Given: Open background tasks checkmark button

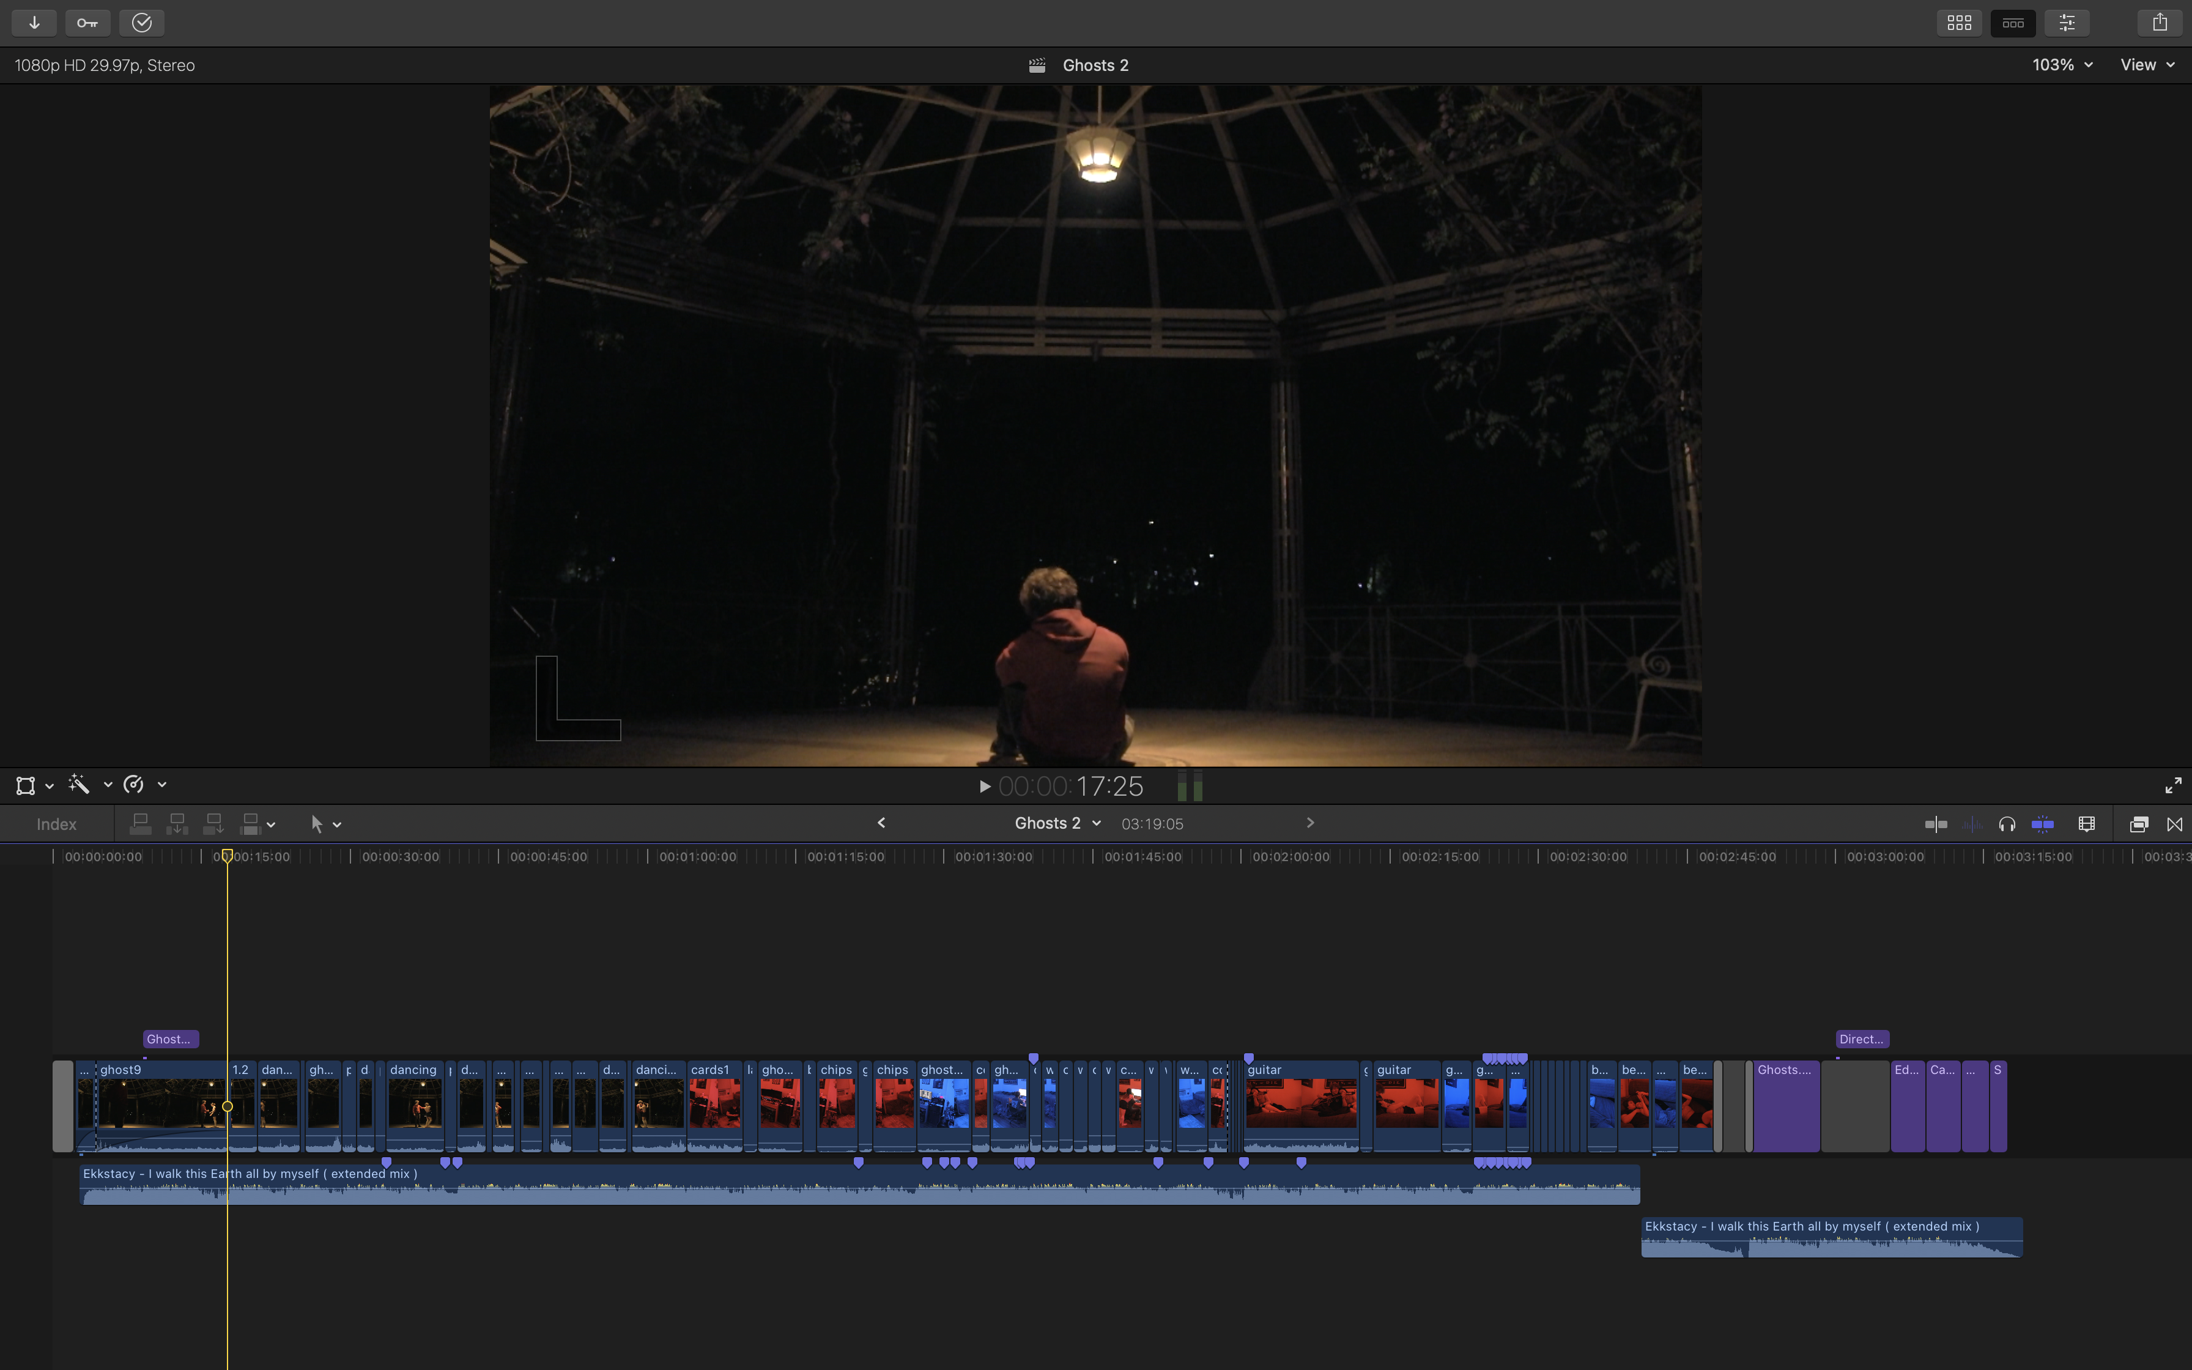Looking at the screenshot, I should [x=141, y=23].
